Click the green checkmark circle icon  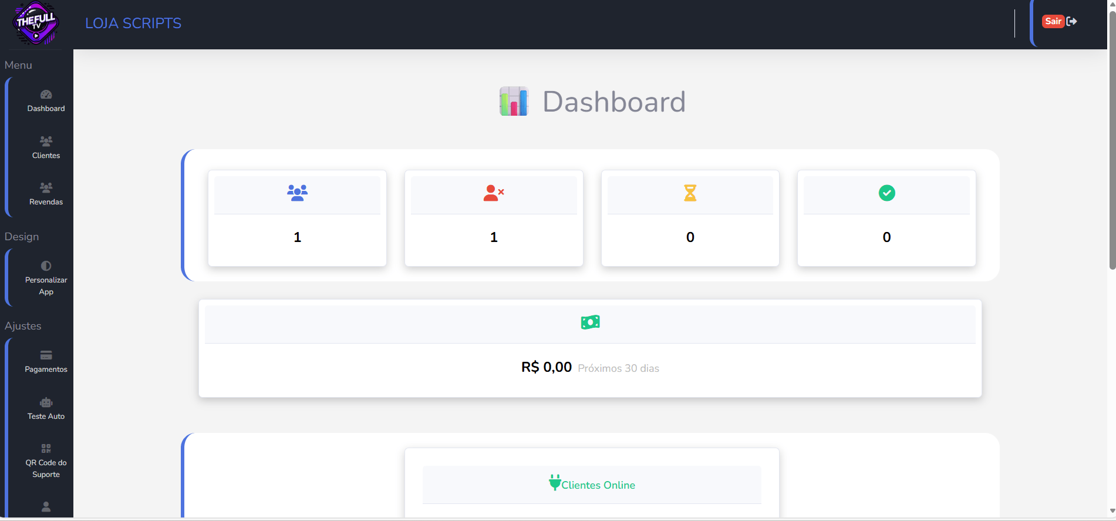pos(887,193)
